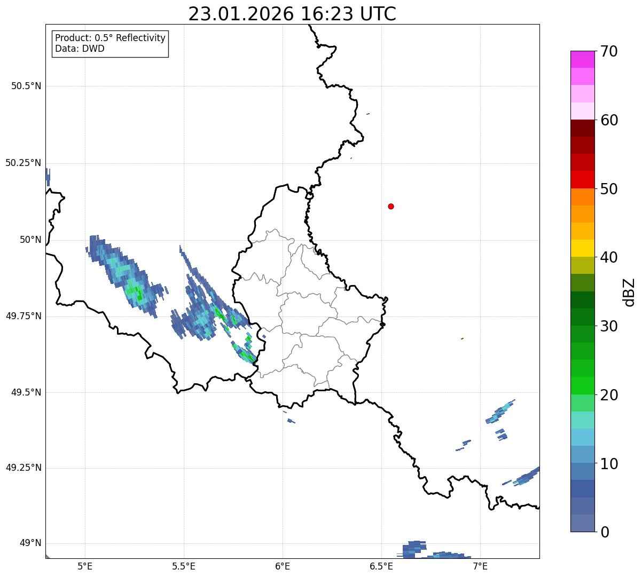Select the 50 tick on the colorbar
642x577 pixels.
(609, 189)
